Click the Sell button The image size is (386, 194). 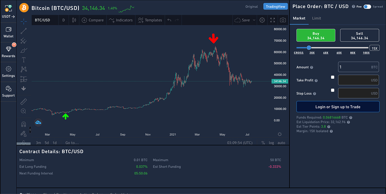click(360, 35)
